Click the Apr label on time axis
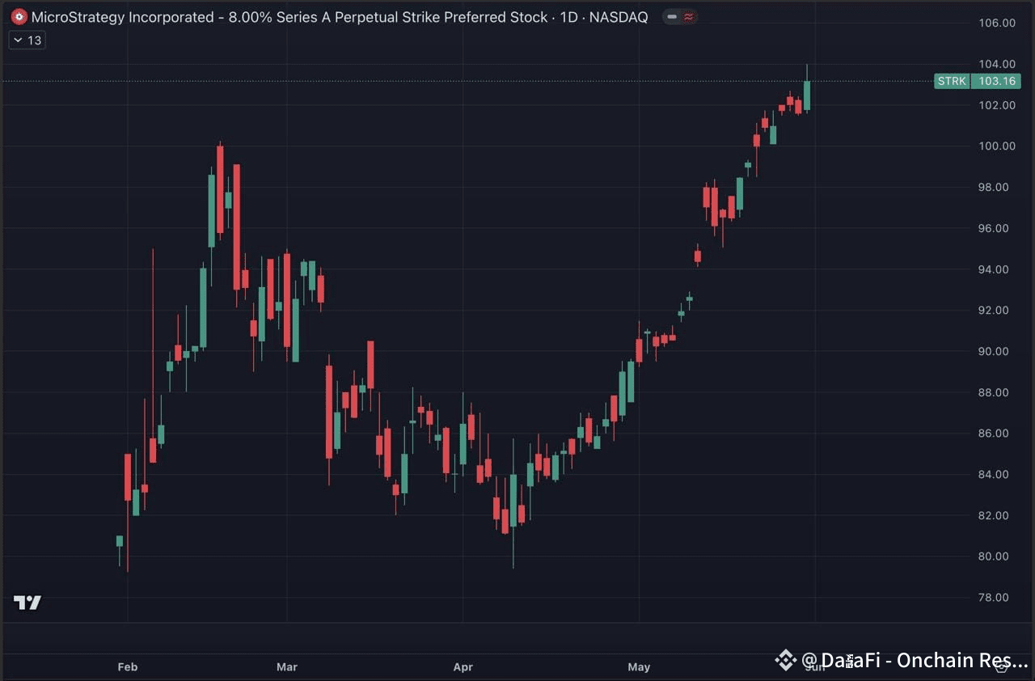 (463, 667)
